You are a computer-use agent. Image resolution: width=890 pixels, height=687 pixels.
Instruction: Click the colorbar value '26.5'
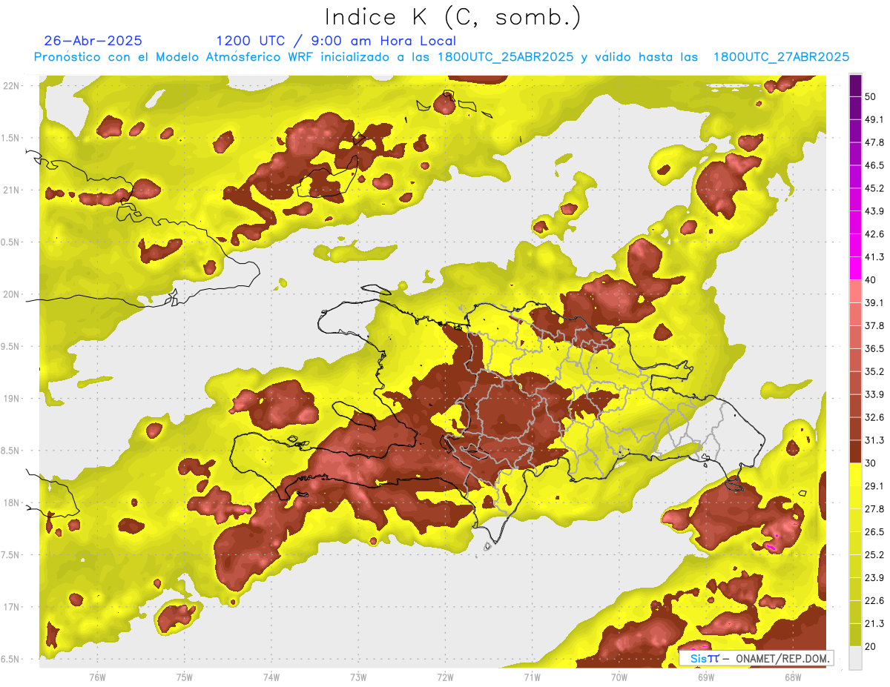point(874,532)
